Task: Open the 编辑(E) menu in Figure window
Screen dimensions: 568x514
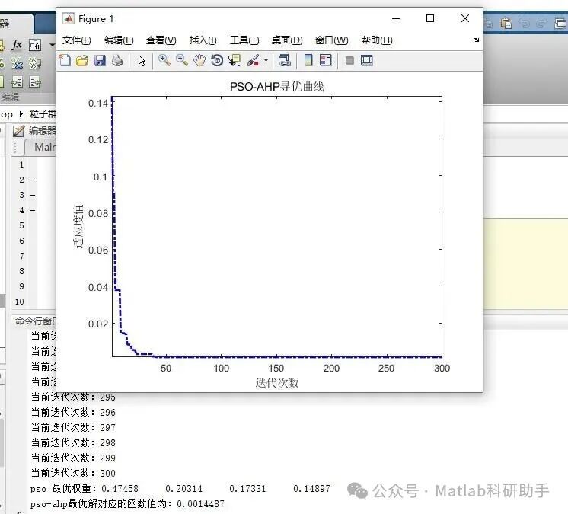Action: pyautogui.click(x=119, y=40)
